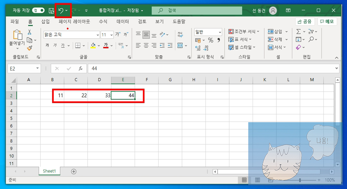Toggle bold 가 formatting
Image resolution: width=347 pixels, height=189 pixels.
(47, 45)
